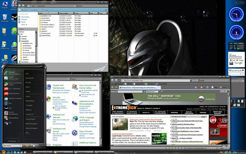Open Supreme Commander Benchmarks article link
The width and height of the screenshot is (246, 154).
click(x=146, y=120)
